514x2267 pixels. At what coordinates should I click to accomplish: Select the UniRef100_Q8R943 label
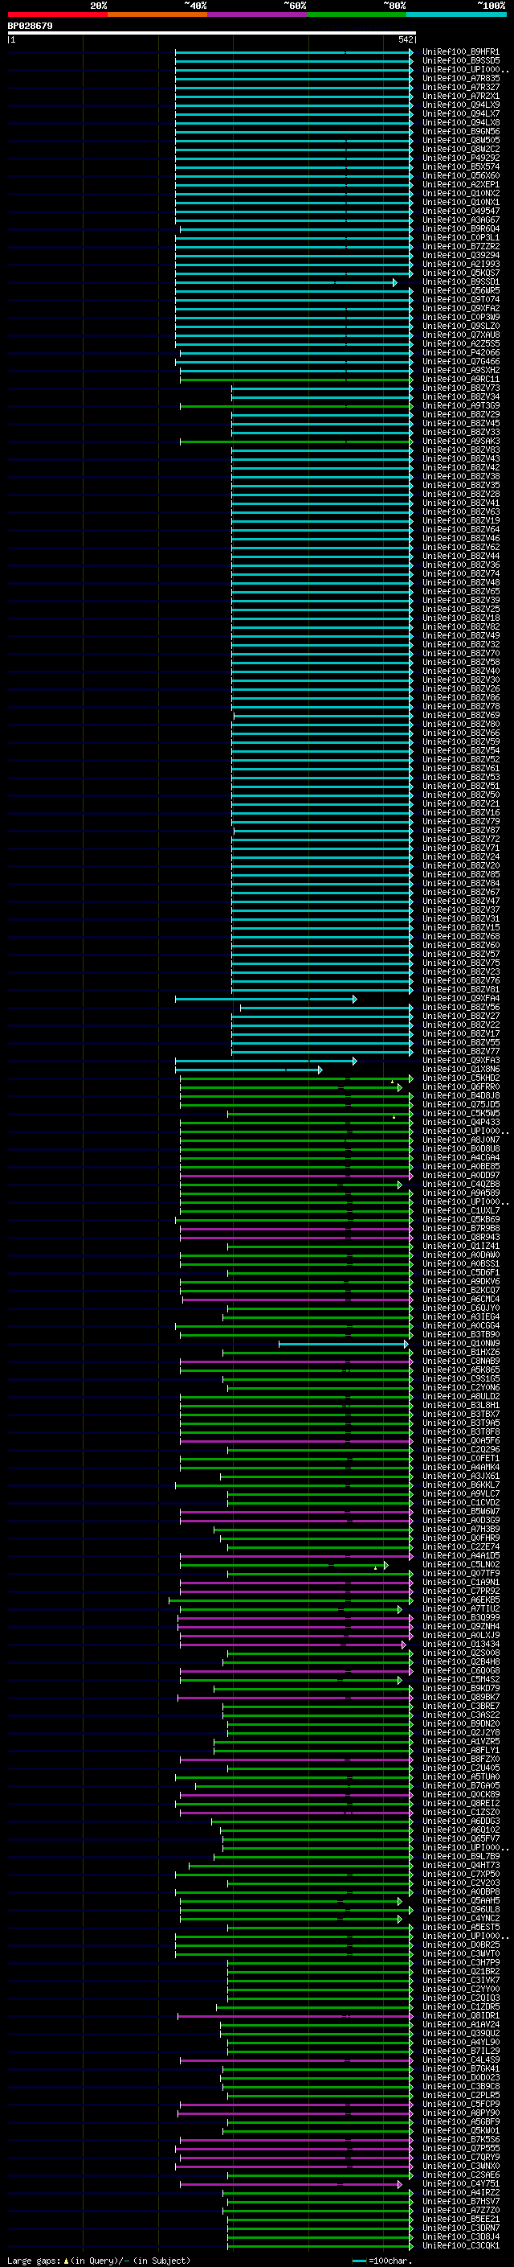[460, 1238]
